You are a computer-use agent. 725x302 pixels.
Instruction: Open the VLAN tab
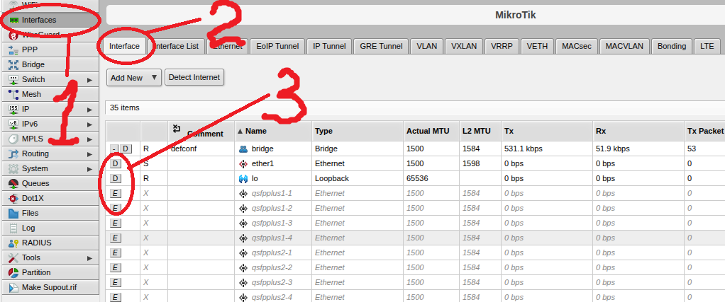[426, 46]
